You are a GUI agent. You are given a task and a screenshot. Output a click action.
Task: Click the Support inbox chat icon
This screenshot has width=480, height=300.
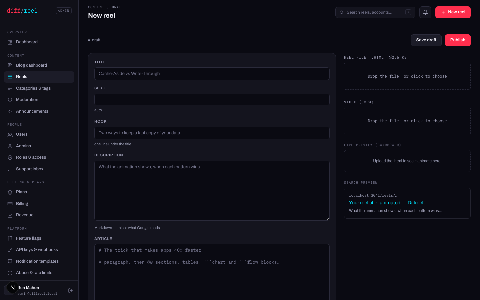(x=10, y=169)
